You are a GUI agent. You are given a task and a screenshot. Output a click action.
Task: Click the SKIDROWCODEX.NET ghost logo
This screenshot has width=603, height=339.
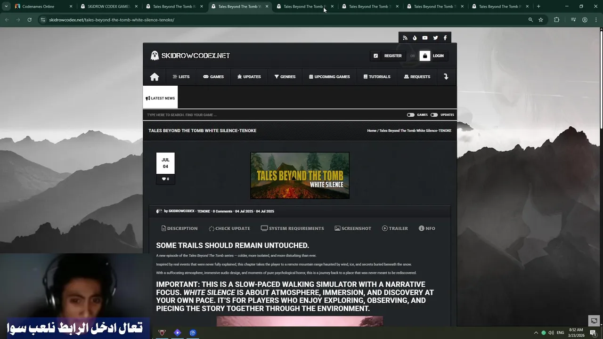pyautogui.click(x=155, y=56)
